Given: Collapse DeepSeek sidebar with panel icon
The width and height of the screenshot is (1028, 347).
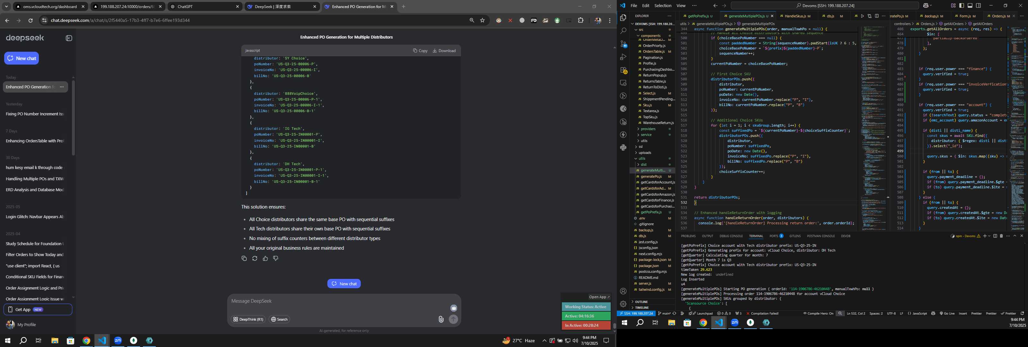Looking at the screenshot, I should click(69, 38).
